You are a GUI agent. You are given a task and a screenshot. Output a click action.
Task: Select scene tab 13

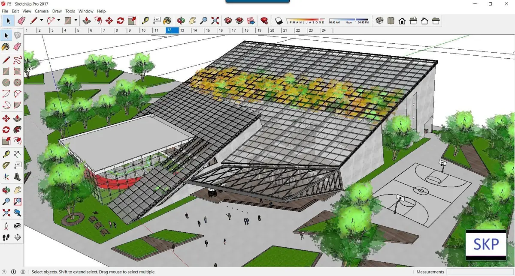[x=182, y=30]
